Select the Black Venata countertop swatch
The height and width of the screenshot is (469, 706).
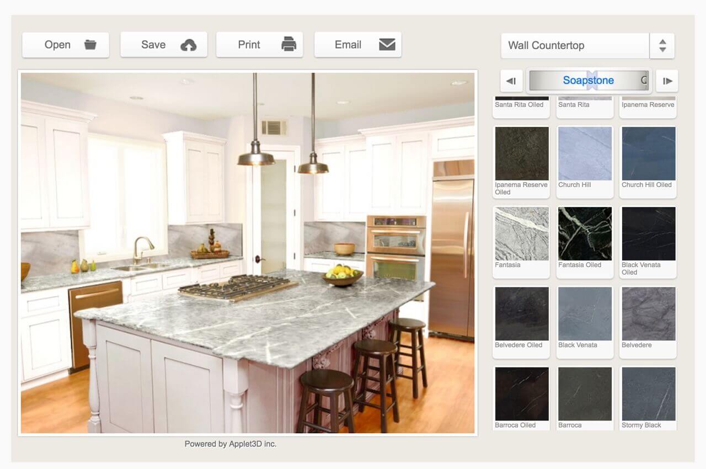tap(585, 313)
